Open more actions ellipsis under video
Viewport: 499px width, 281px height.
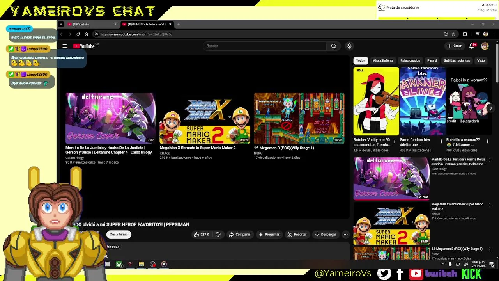(345, 235)
